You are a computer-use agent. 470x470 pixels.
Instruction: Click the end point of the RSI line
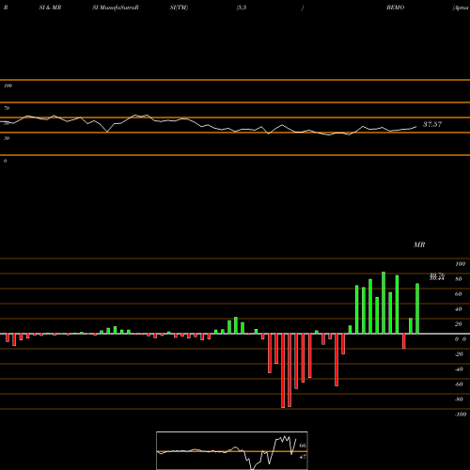tap(416, 127)
